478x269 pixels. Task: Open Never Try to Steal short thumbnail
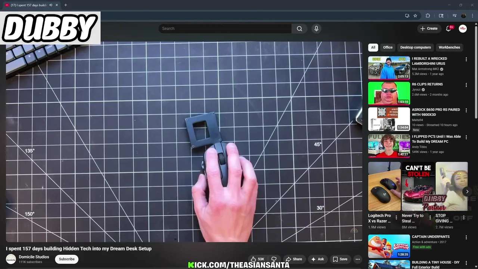(x=418, y=186)
